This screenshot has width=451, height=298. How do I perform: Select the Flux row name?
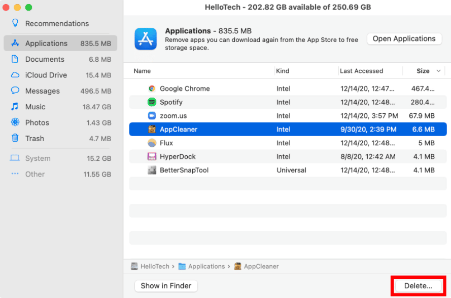click(166, 143)
